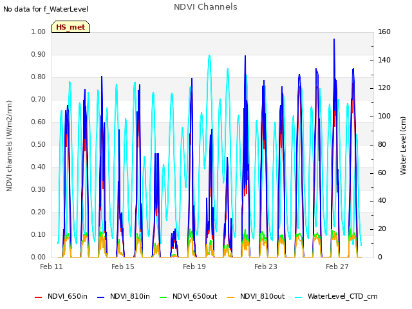412x309 pixels.
Task: Click the 140 right y-axis tick label
Action: pyautogui.click(x=384, y=60)
